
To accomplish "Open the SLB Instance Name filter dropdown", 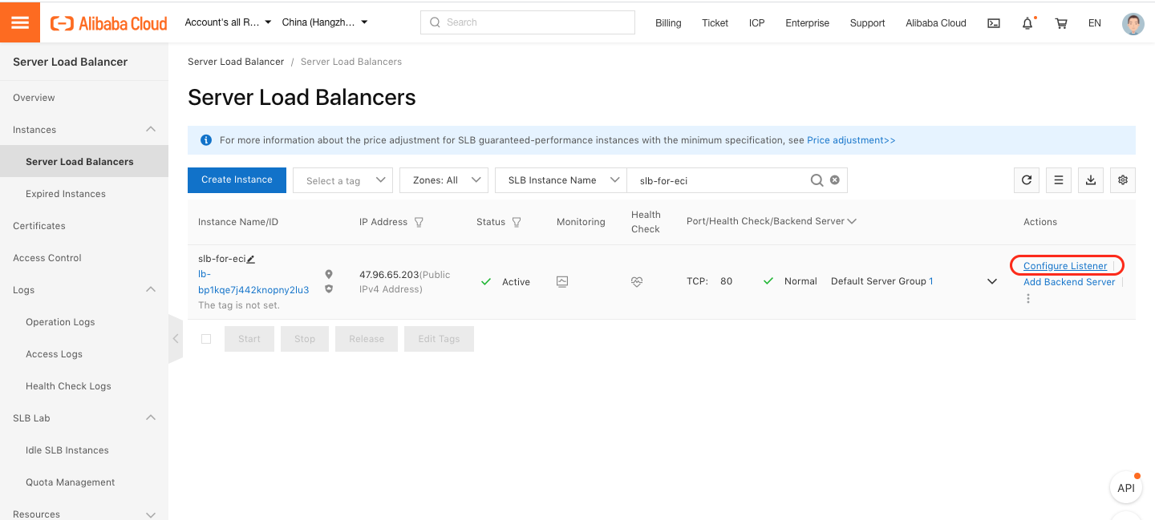I will [561, 180].
